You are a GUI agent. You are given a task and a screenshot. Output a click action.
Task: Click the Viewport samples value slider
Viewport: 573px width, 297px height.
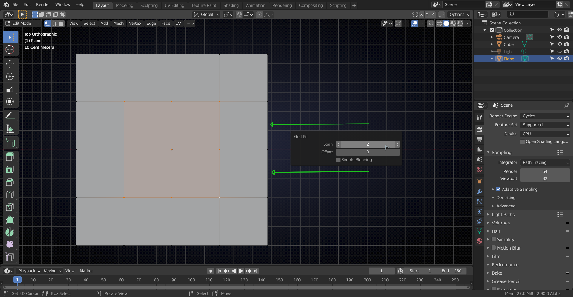(x=545, y=178)
